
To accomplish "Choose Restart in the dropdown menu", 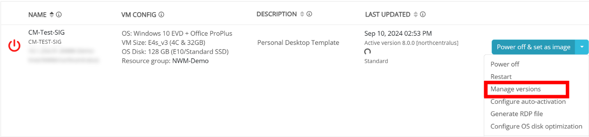I will 501,77.
